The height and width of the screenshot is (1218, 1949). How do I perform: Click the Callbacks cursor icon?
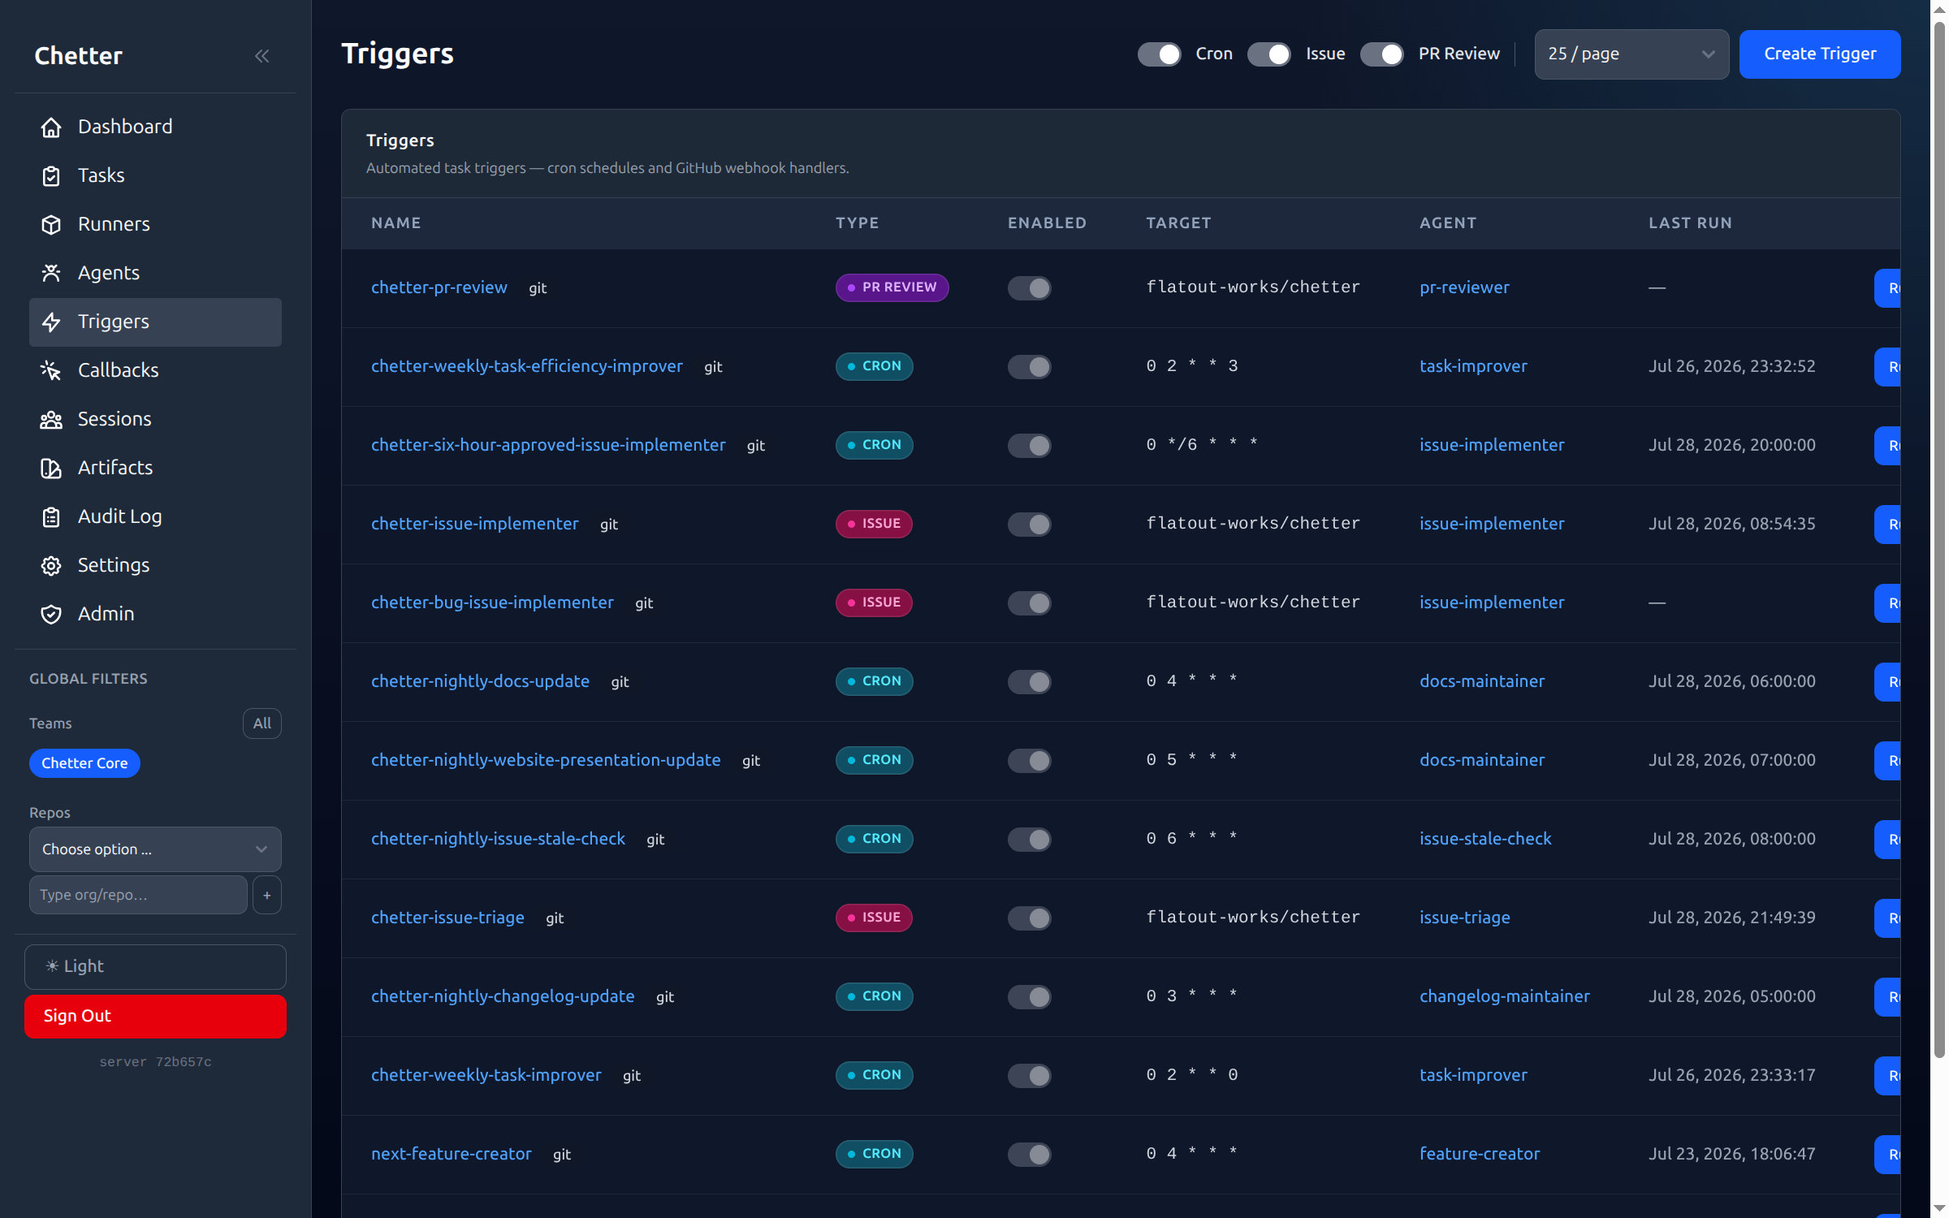(51, 371)
